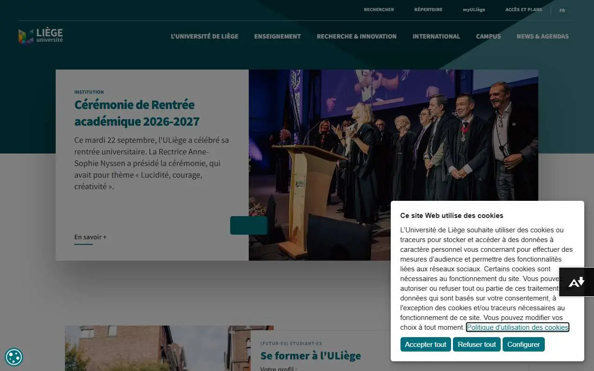
Task: Click the 'Se former à l'ULiège' heading
Action: (x=310, y=356)
